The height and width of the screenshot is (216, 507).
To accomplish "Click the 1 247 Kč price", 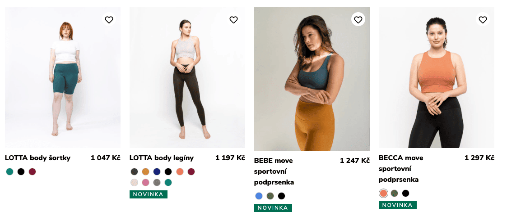I will pos(354,161).
